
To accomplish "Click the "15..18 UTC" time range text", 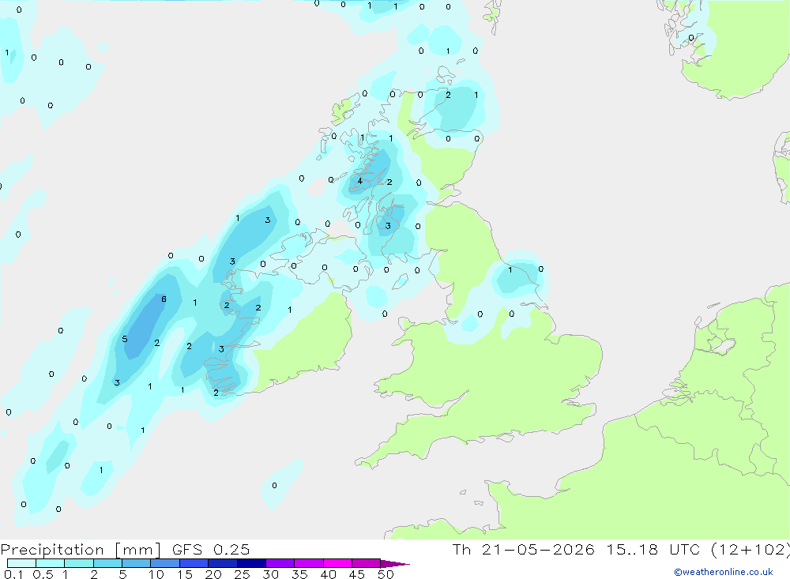I will pyautogui.click(x=653, y=549).
